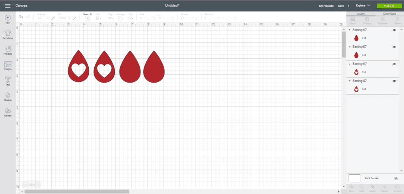
Task: Switch to the Color Sync tab
Action: [389, 14]
